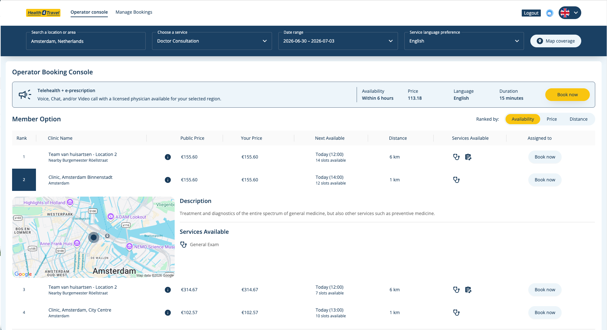Screen dimensions: 607x330
Task: Click stethoscope icon in rank 1 row
Action: click(x=456, y=157)
